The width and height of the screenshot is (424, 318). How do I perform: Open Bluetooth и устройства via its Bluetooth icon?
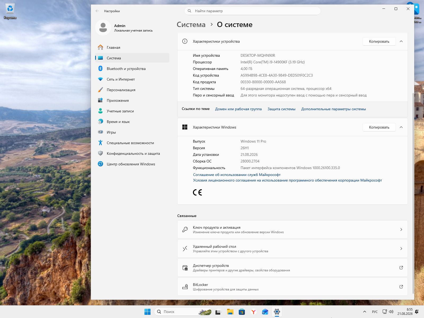point(100,69)
